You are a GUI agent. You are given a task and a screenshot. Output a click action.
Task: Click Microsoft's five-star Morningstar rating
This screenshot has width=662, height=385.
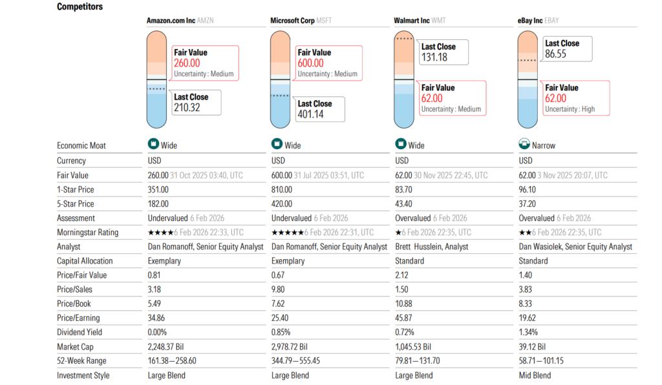click(287, 233)
